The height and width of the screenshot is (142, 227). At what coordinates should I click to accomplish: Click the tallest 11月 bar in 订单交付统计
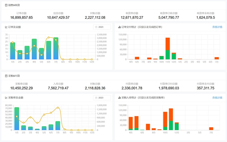(x=168, y=48)
